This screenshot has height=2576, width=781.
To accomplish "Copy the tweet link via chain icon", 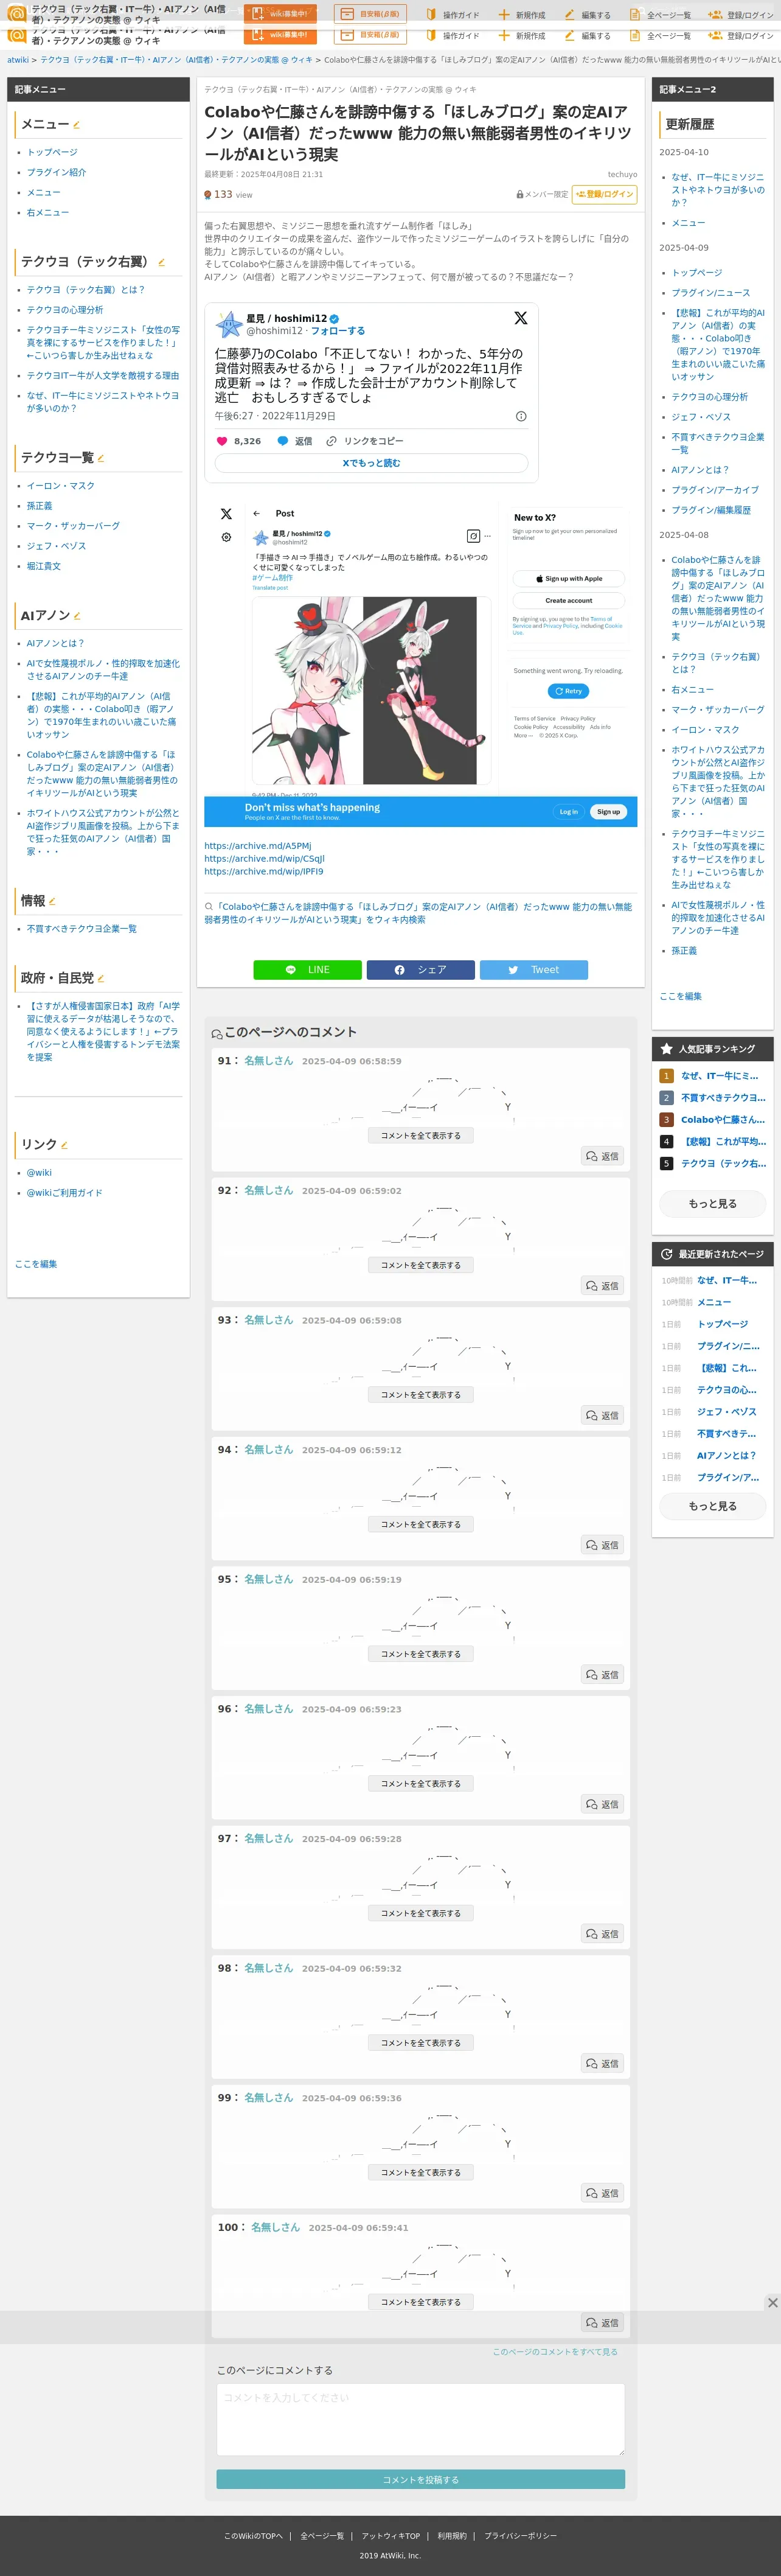I will coord(331,441).
